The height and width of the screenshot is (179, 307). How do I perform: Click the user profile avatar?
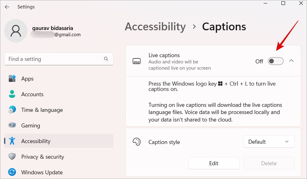coord(16,31)
